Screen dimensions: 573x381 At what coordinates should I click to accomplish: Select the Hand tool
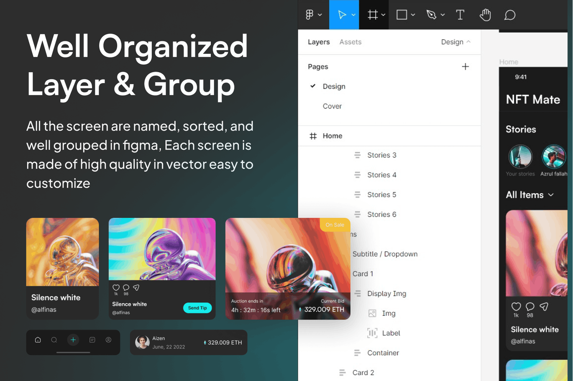tap(485, 15)
